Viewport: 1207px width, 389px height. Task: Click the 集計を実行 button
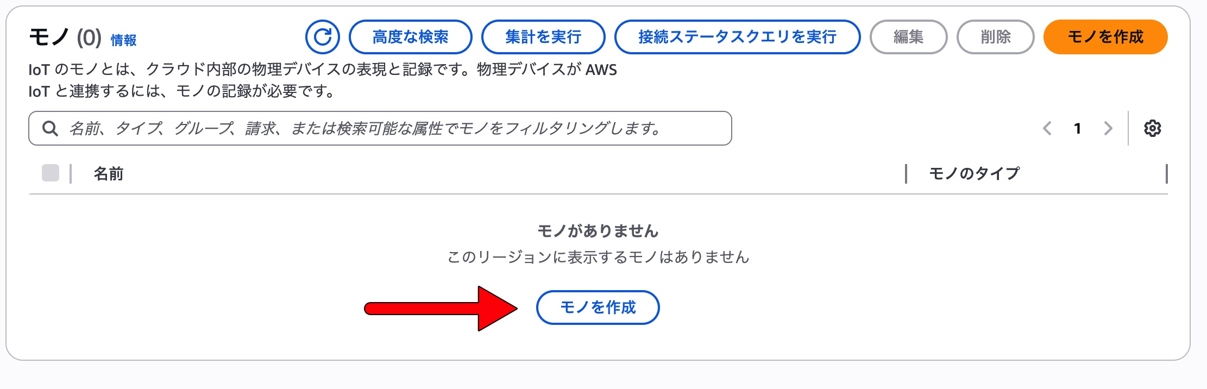click(543, 37)
